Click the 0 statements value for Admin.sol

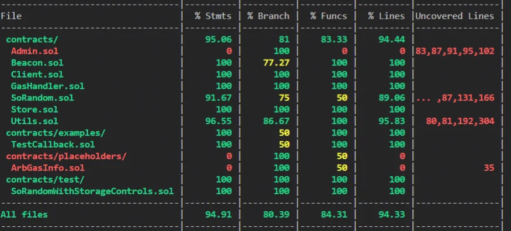(x=229, y=51)
